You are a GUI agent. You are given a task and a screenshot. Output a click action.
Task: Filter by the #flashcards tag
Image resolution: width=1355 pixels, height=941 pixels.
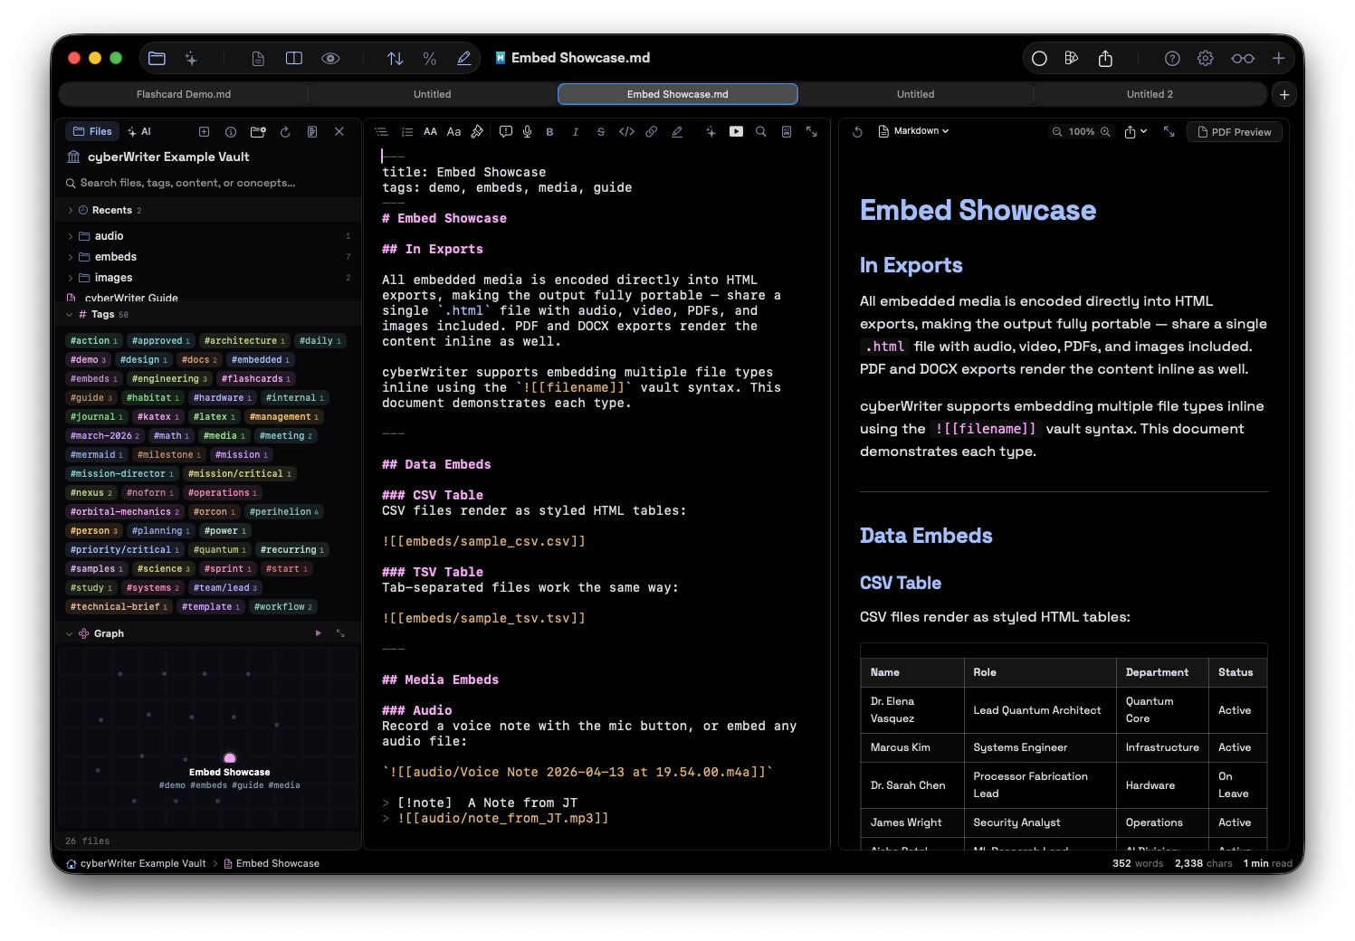(256, 379)
